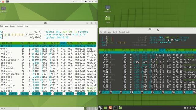Click the shield icon in dark taskbar tray

[x=187, y=108]
